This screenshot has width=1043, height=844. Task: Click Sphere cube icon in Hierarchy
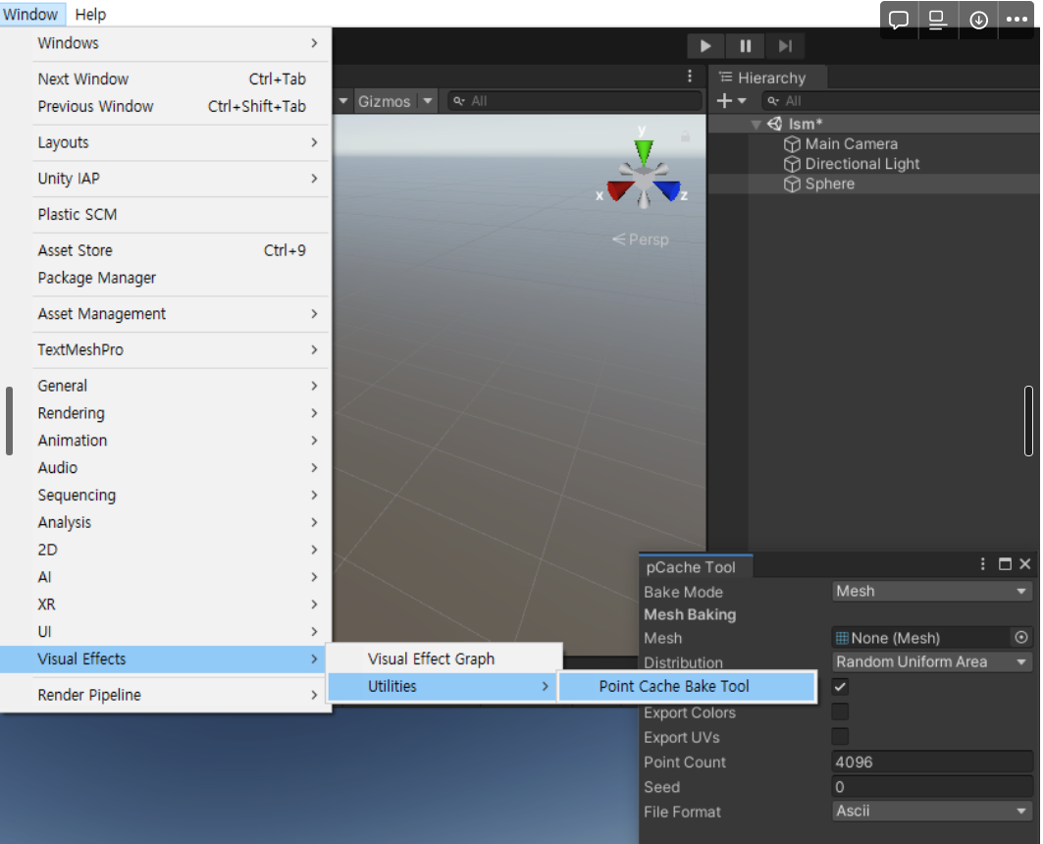click(x=792, y=185)
